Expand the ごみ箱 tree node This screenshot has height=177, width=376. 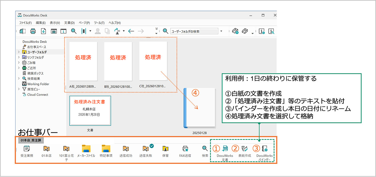(19, 63)
